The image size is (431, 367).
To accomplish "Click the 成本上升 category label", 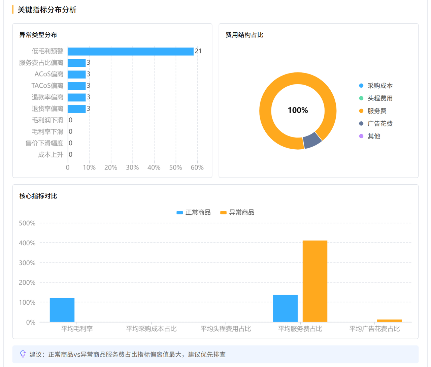I will click(x=51, y=155).
